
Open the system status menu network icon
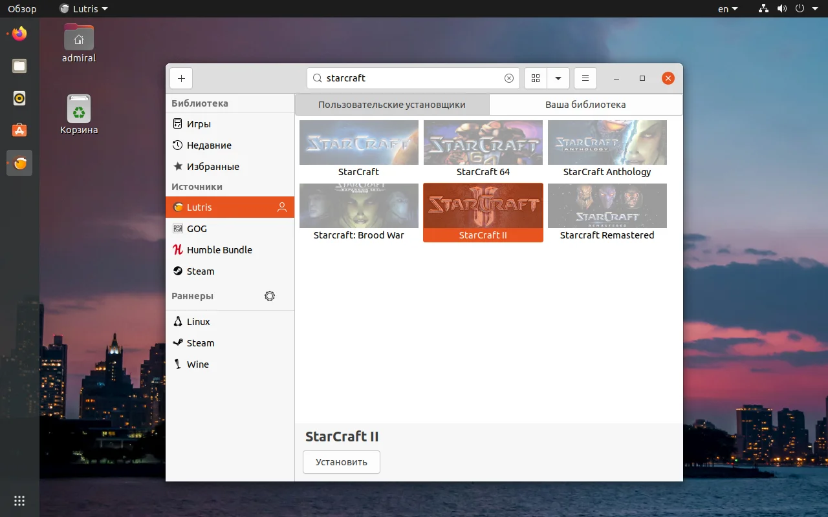[763, 9]
